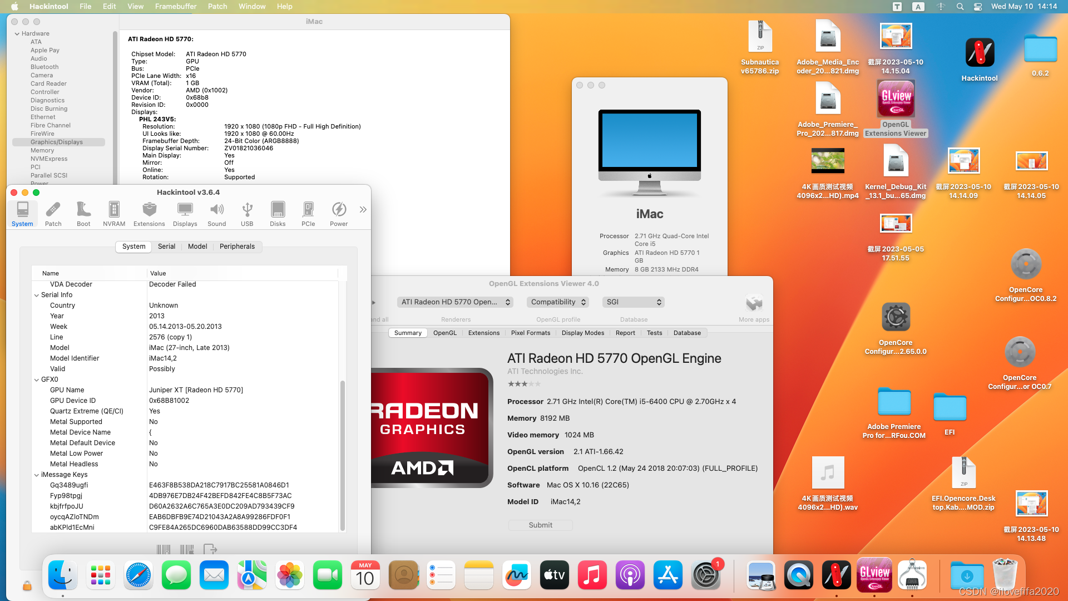This screenshot has height=601, width=1068.
Task: Open the USB section icon
Action: pyautogui.click(x=247, y=214)
